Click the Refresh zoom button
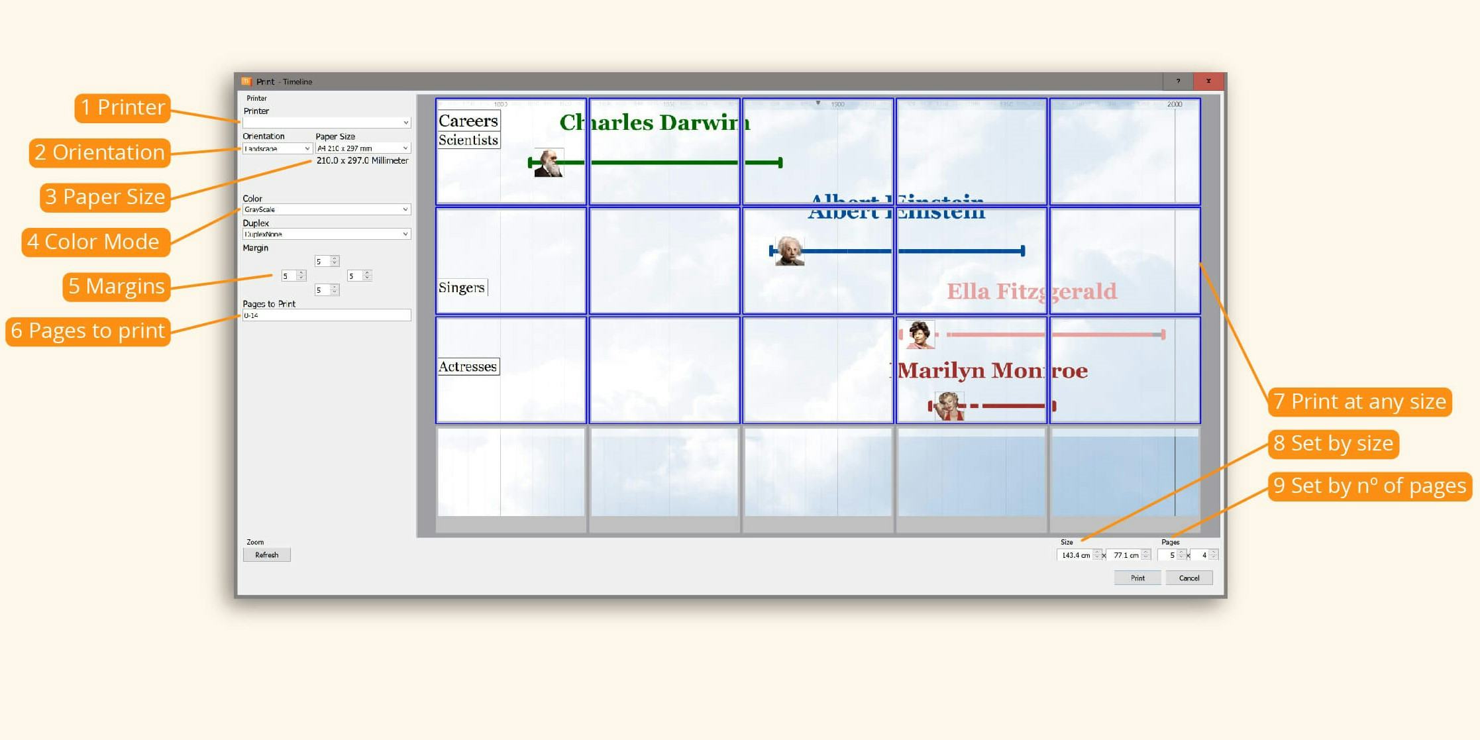 click(x=266, y=554)
